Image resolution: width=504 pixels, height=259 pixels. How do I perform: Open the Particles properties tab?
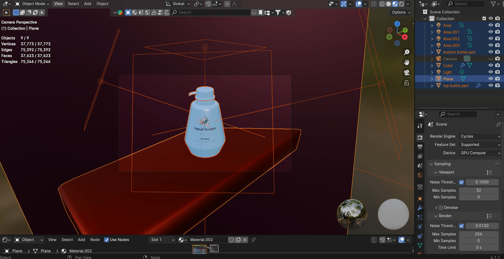click(x=420, y=217)
